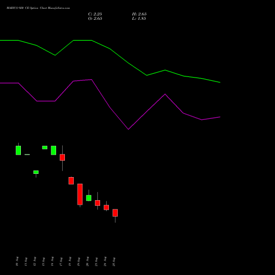The height and width of the screenshot is (275, 275).
Task: Click the high value H: 2.65
Action: tap(139, 14)
